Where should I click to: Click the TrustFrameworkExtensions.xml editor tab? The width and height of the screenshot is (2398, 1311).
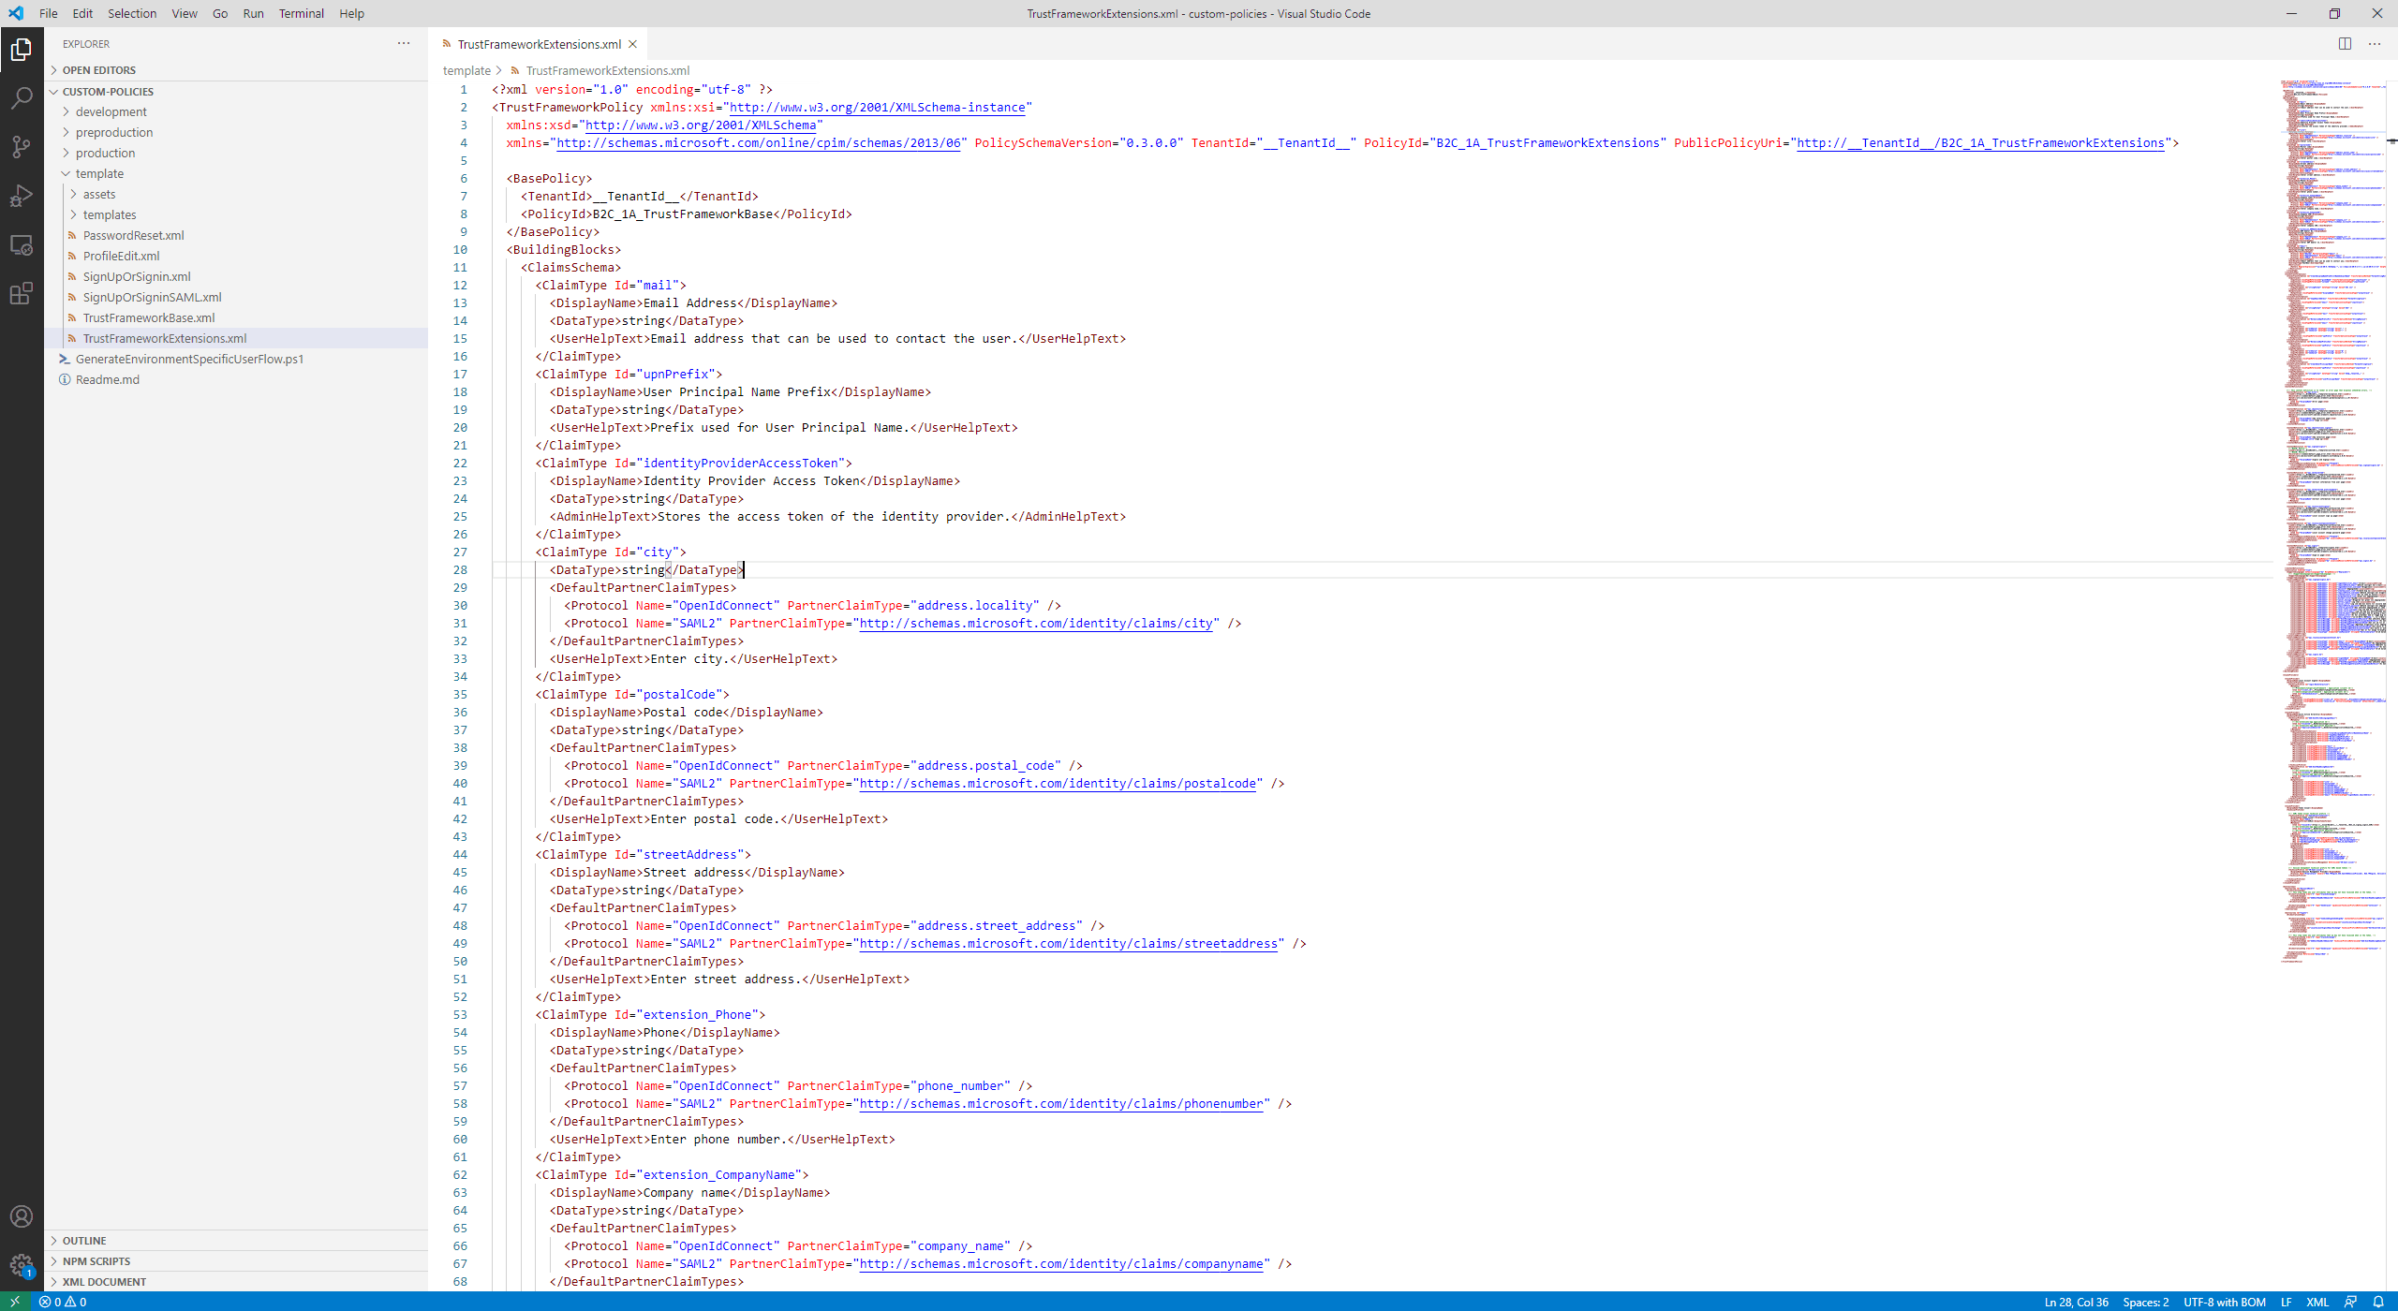coord(539,44)
